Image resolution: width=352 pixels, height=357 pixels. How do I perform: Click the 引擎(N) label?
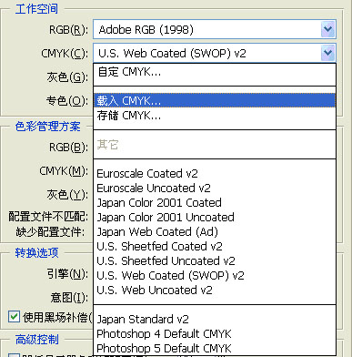67,274
